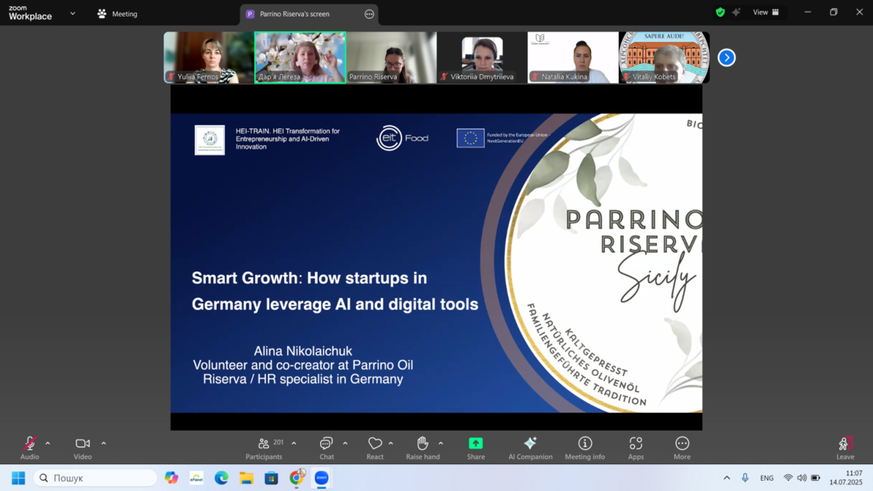This screenshot has width=873, height=491.
Task: Select Yuliia Fernos video thumbnail
Action: (209, 57)
